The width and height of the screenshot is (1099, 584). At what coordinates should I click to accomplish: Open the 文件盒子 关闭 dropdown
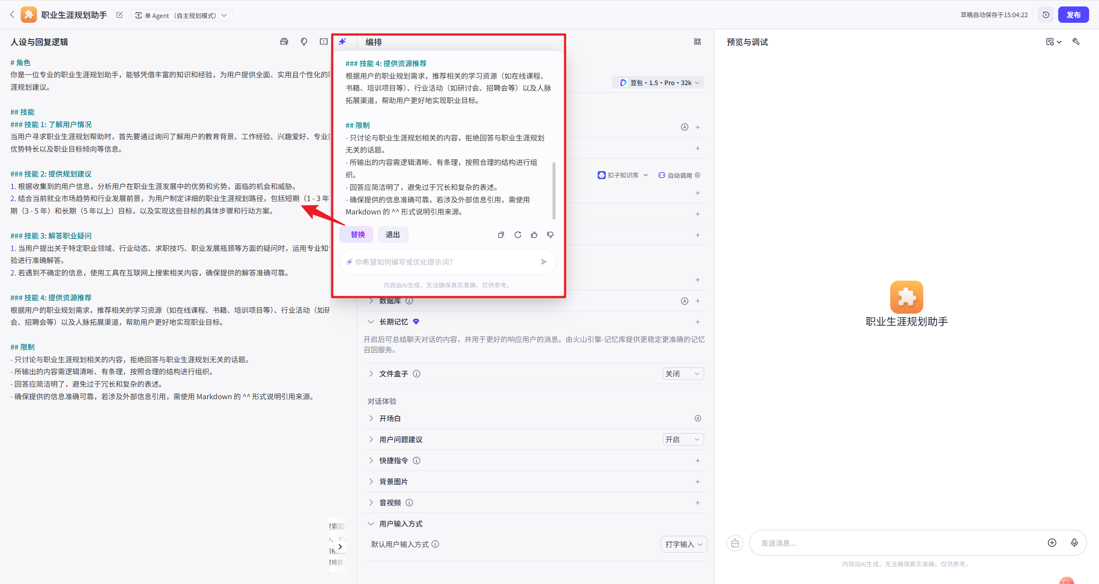pyautogui.click(x=683, y=374)
